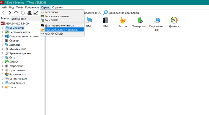This screenshot has width=209, height=115.
Task: Launch Диагностика монитора from Сервис menu
Action: 62,26
